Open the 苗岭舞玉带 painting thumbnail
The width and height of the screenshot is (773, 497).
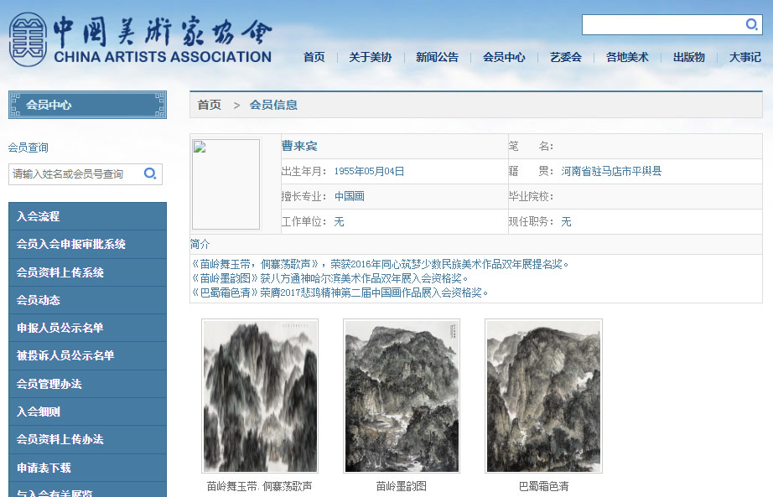[x=260, y=396]
